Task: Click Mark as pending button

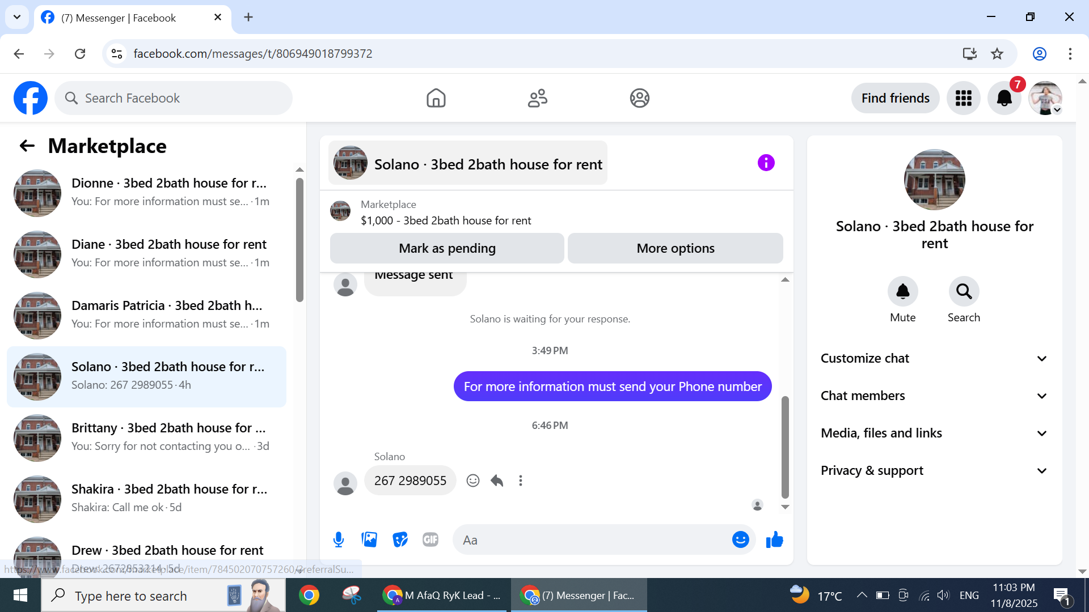Action: pos(447,248)
